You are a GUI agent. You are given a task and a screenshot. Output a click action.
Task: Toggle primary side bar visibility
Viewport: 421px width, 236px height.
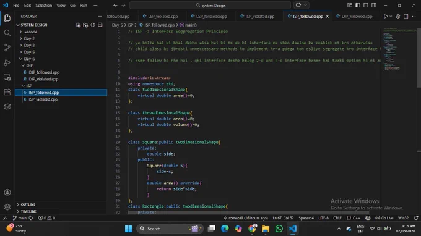[358, 5]
